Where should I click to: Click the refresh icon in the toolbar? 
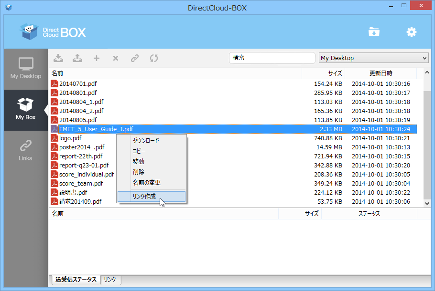[153, 58]
